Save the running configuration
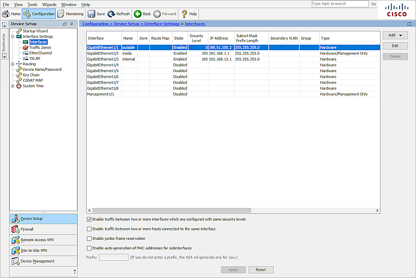 pyautogui.click(x=96, y=13)
